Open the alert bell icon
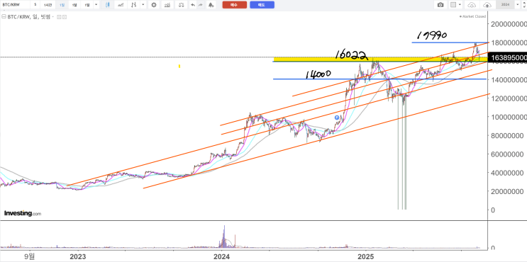 coord(211,5)
